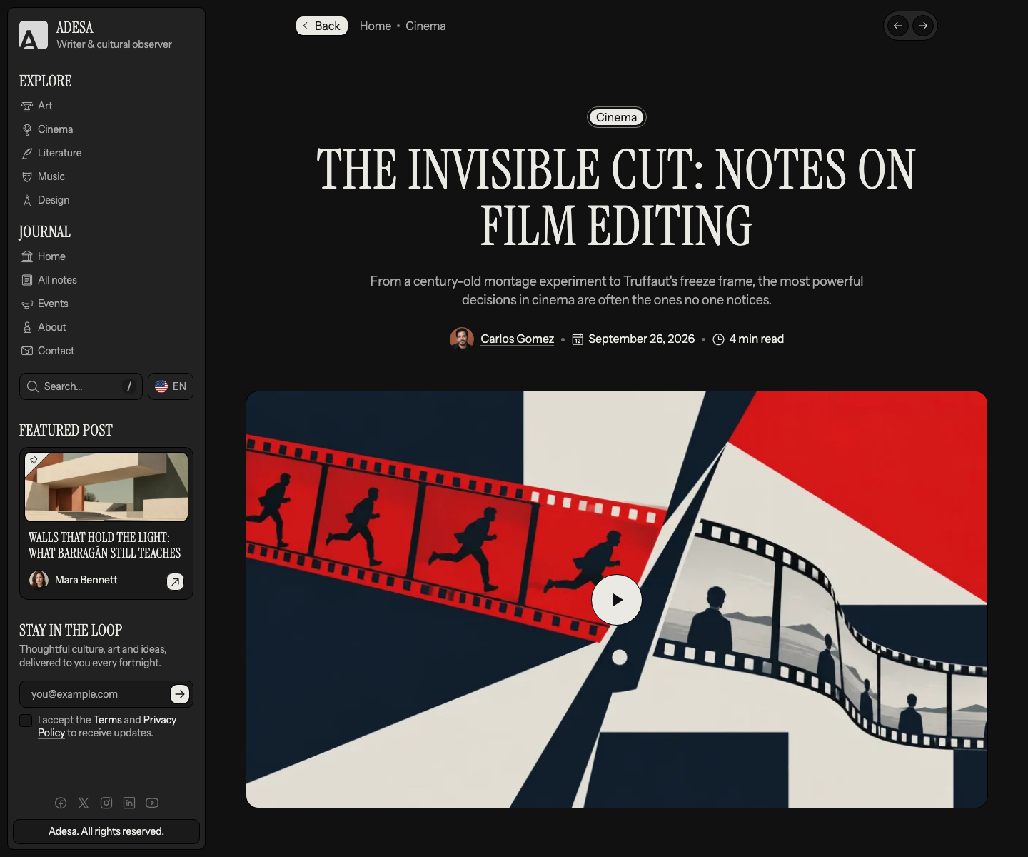Go to Journal Home in sidebar

tap(51, 256)
